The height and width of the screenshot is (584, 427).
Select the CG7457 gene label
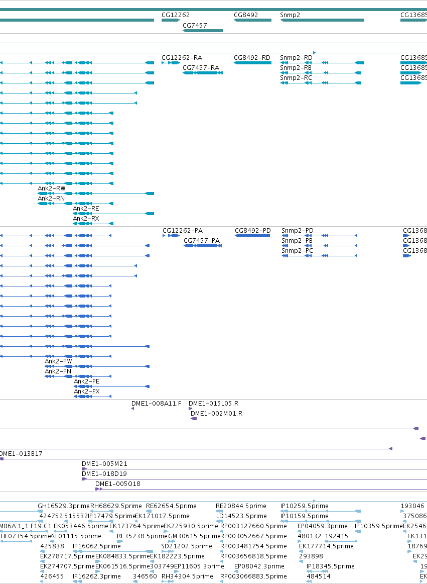tap(195, 25)
